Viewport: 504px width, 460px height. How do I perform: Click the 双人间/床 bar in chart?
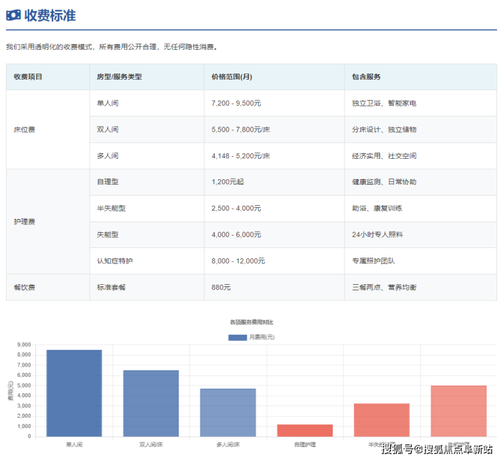click(x=151, y=403)
